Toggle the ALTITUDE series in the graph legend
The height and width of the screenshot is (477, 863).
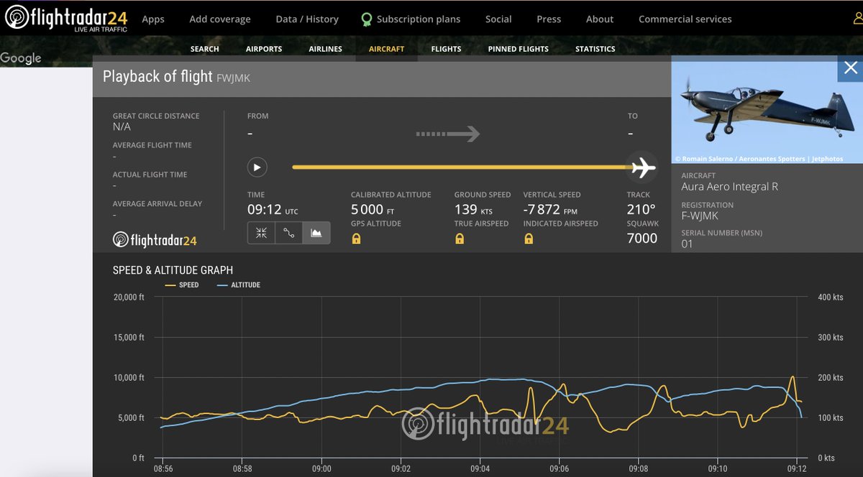pyautogui.click(x=238, y=285)
